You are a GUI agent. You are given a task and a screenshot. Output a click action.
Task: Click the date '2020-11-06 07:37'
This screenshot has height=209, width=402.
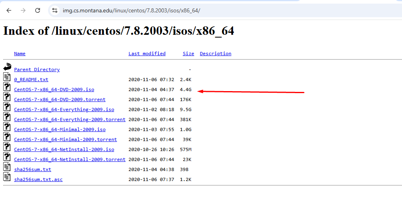click(151, 179)
